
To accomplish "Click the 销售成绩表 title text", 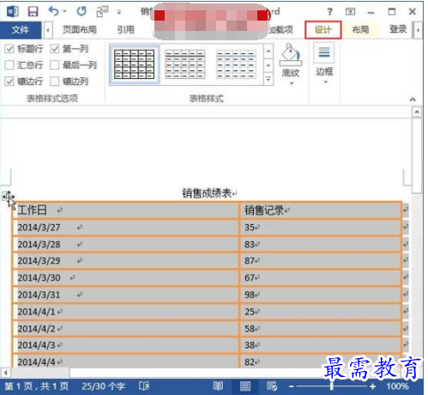I will pyautogui.click(x=207, y=193).
